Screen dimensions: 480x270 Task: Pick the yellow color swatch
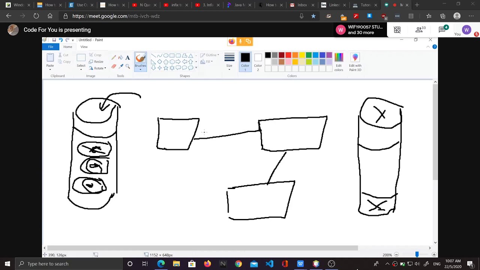point(302,55)
